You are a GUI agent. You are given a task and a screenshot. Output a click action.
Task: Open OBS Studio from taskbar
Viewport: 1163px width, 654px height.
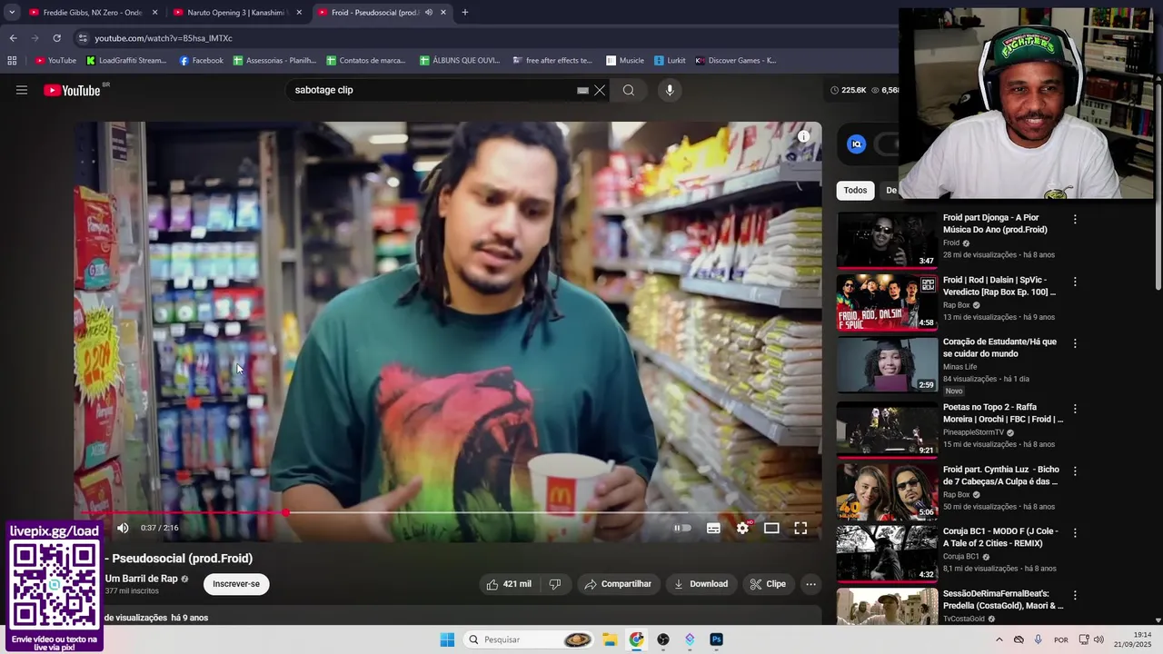[663, 639]
